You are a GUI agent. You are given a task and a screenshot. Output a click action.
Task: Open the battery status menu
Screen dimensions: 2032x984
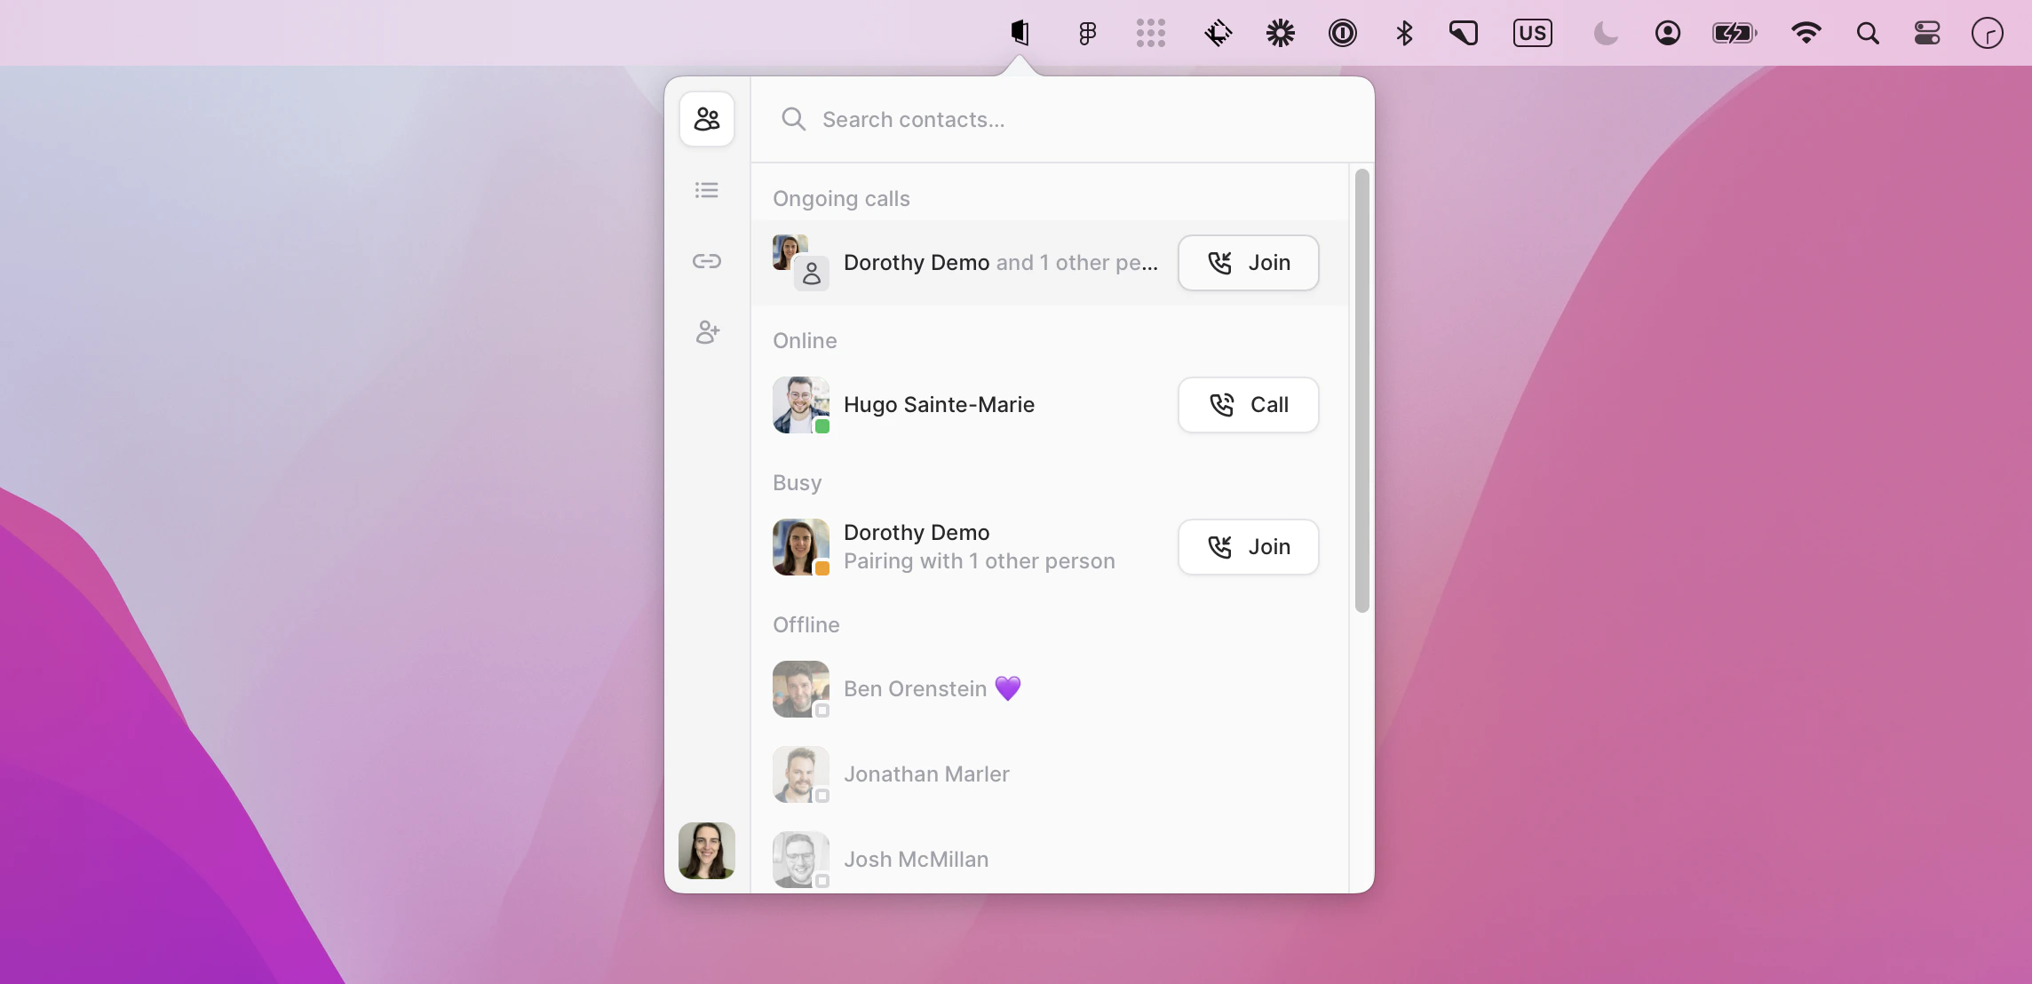[x=1734, y=34]
